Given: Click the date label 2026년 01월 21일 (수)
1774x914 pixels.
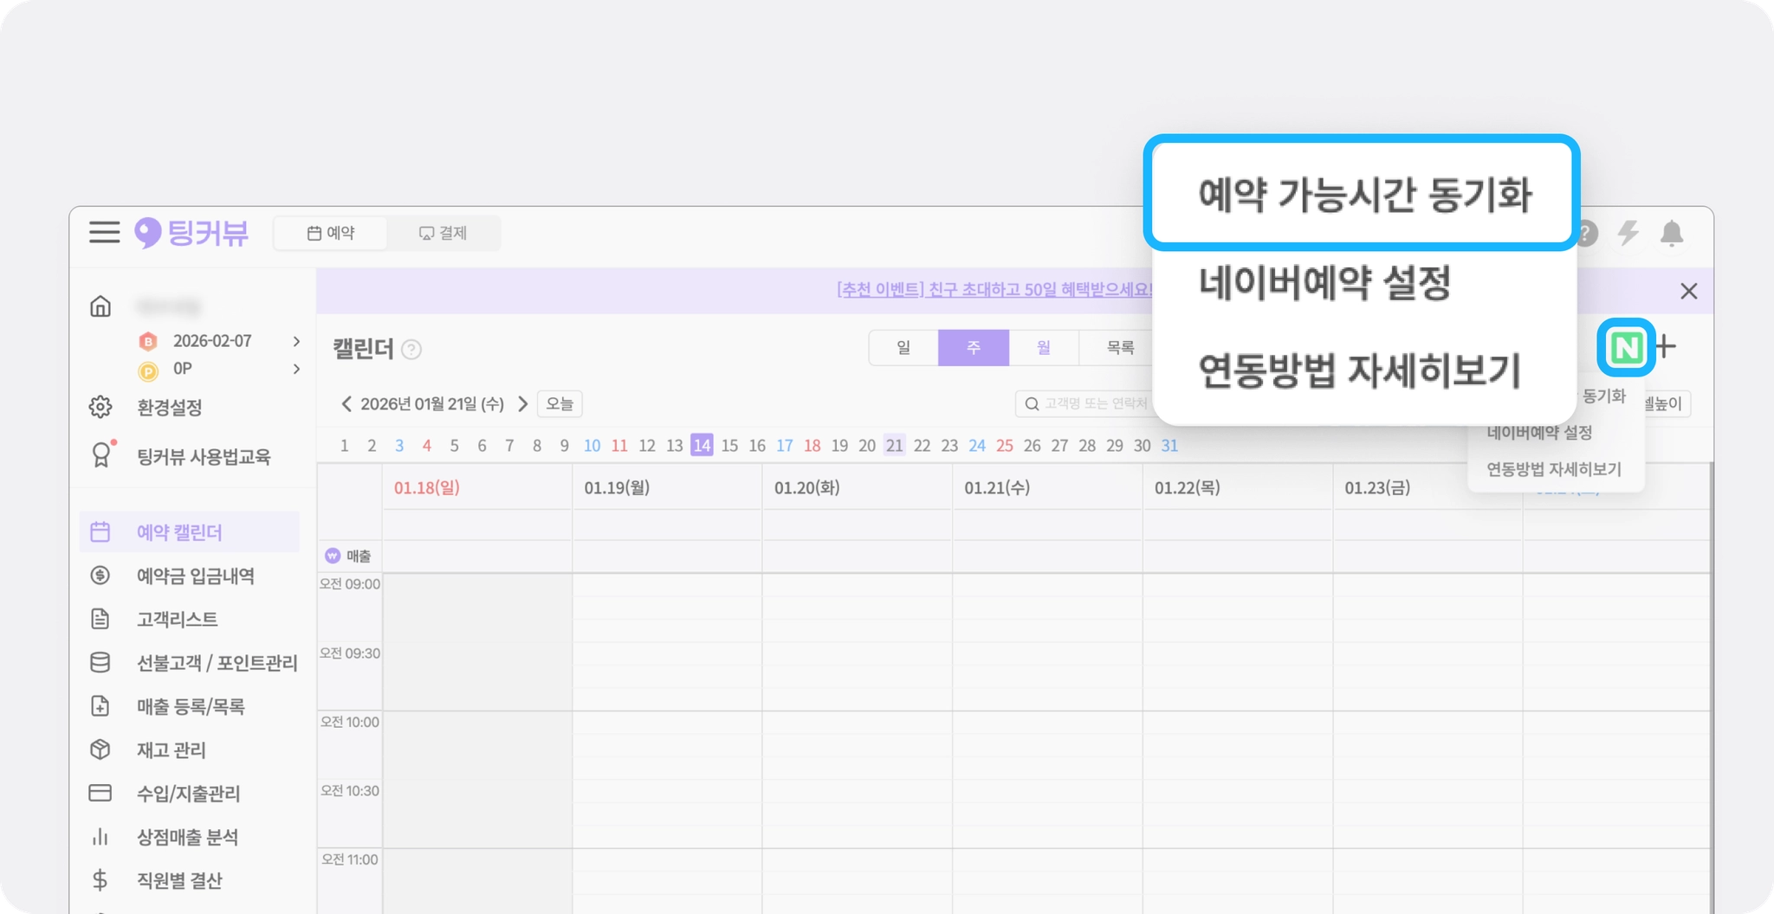Looking at the screenshot, I should tap(432, 404).
